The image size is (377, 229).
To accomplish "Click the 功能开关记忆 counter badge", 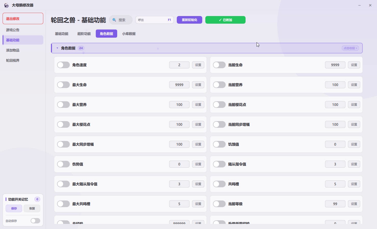I will pos(37,199).
